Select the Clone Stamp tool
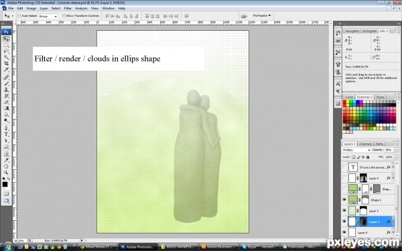 point(7,90)
